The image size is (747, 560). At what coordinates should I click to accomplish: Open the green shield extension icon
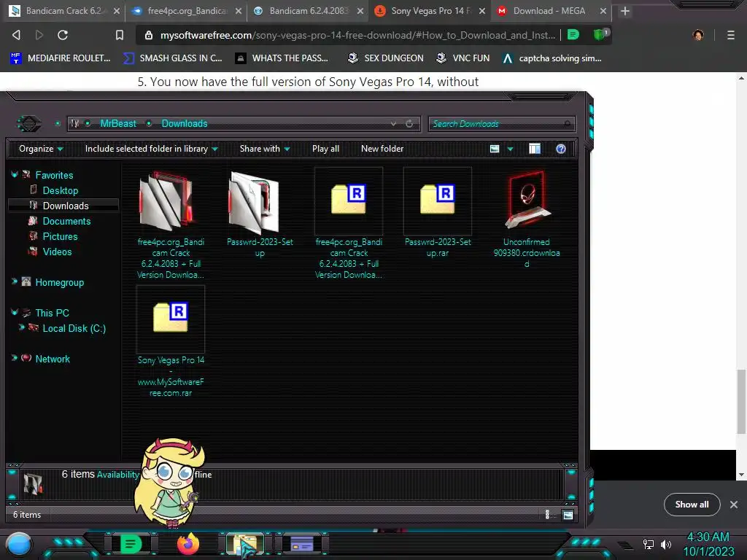[x=600, y=34]
